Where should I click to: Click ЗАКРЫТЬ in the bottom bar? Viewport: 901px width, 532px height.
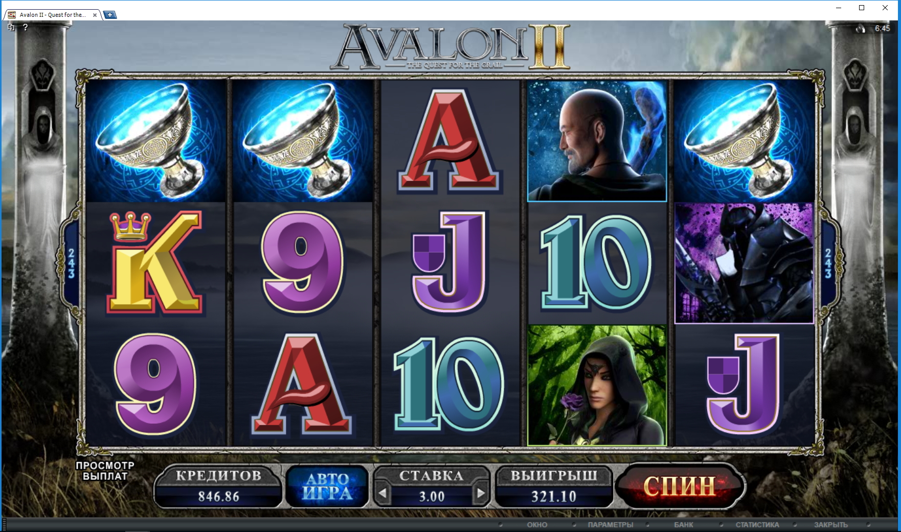tap(831, 525)
